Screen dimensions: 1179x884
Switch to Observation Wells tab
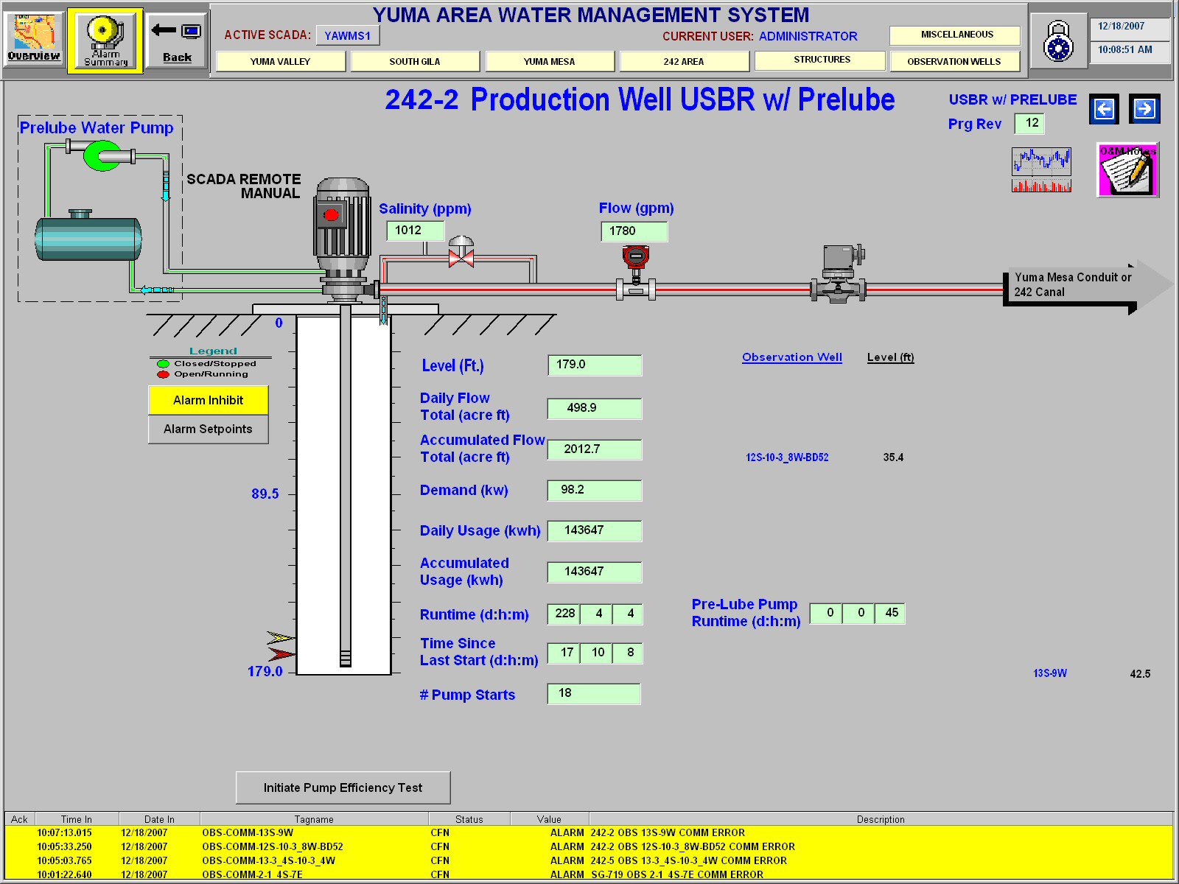pyautogui.click(x=954, y=62)
